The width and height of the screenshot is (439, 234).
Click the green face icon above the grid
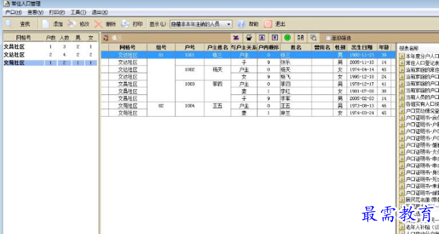(x=287, y=38)
